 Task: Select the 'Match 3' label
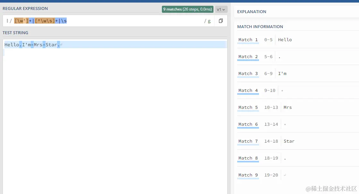(248, 73)
